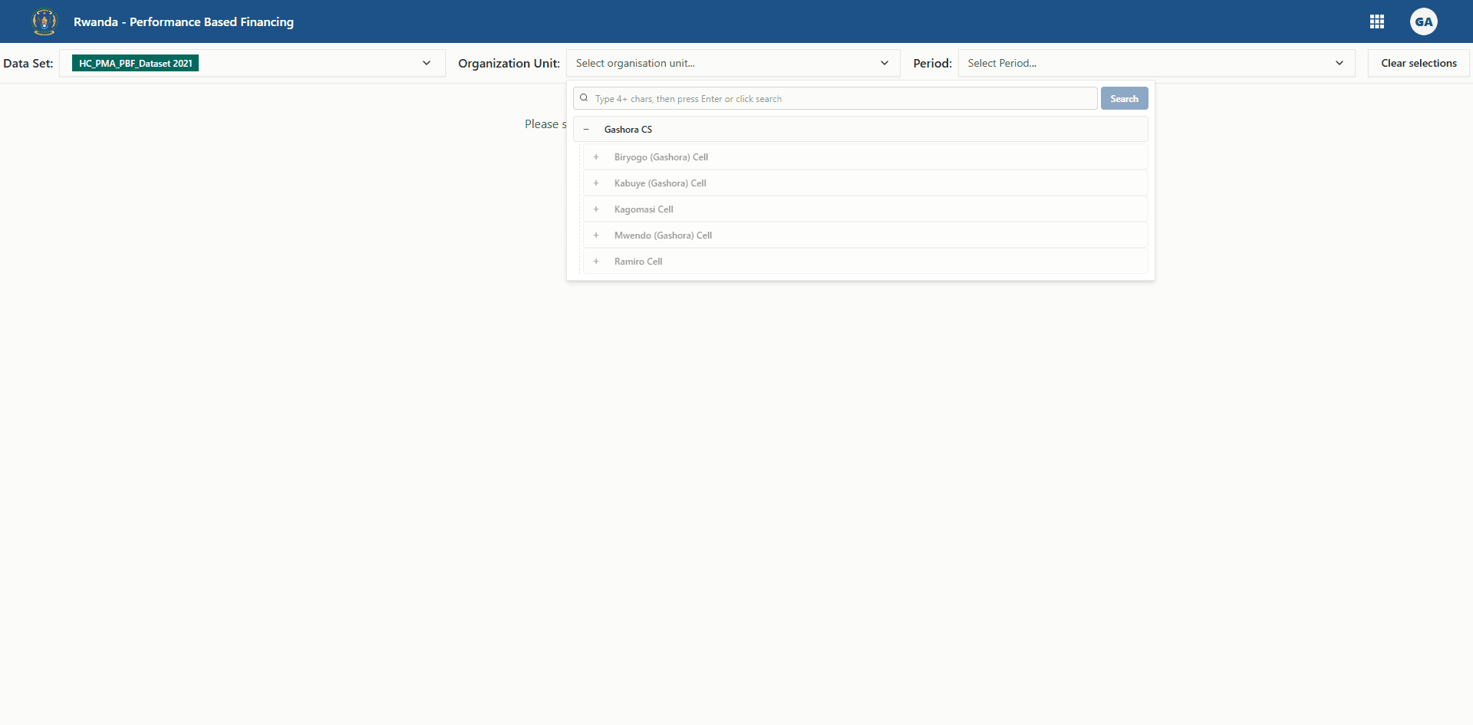Image resolution: width=1473 pixels, height=725 pixels.
Task: Click the magnifier icon in the search box
Action: click(585, 97)
